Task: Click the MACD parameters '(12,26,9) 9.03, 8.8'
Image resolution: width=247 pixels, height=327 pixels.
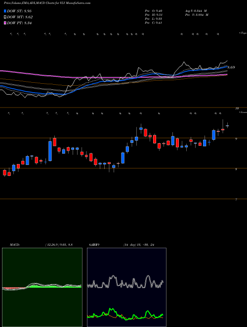Action: (59, 245)
